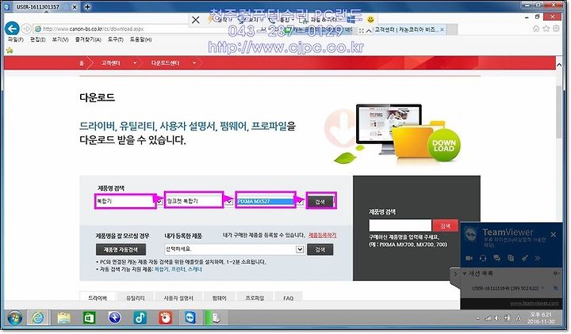Open the file transfer icon in the TeamViewer panel

point(511,258)
